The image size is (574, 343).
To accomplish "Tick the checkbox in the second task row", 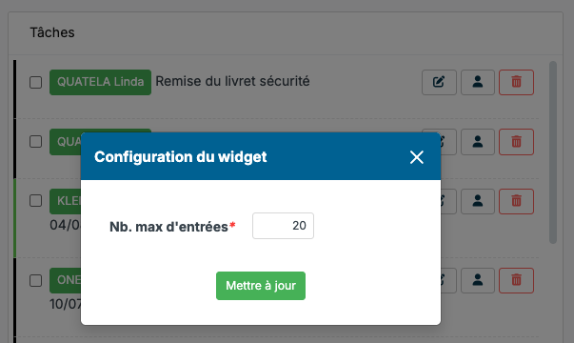I will 35,141.
